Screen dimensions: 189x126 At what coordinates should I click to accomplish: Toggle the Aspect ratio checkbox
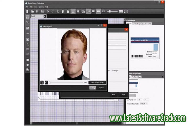(128, 100)
